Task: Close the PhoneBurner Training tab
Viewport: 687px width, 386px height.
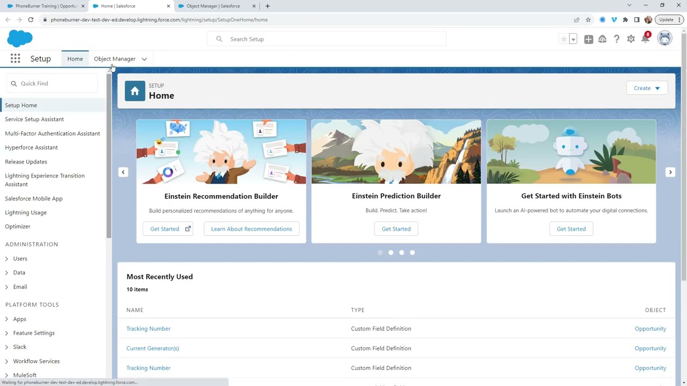Action: pyautogui.click(x=83, y=6)
